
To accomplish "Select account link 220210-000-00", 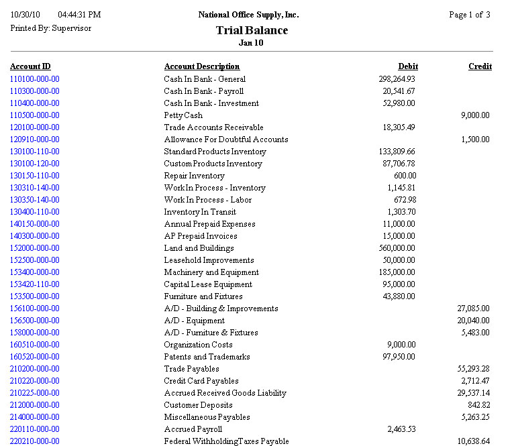I will point(35,441).
